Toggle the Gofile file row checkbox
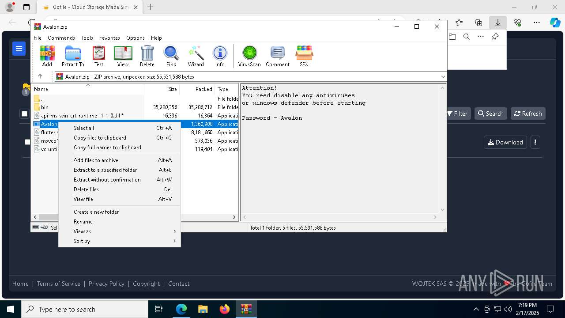The height and width of the screenshot is (318, 565). click(x=27, y=142)
